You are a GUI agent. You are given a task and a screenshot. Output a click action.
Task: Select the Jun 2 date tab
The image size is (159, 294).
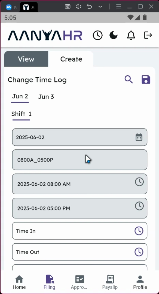tap(20, 97)
